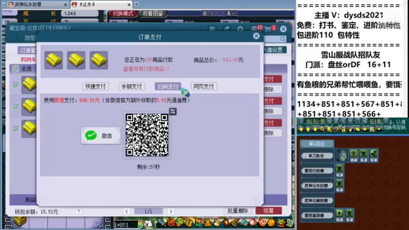Image resolution: width=409 pixels, height=230 pixels.
Task: Uncheck the second cart item checkbox
Action: coord(16,106)
